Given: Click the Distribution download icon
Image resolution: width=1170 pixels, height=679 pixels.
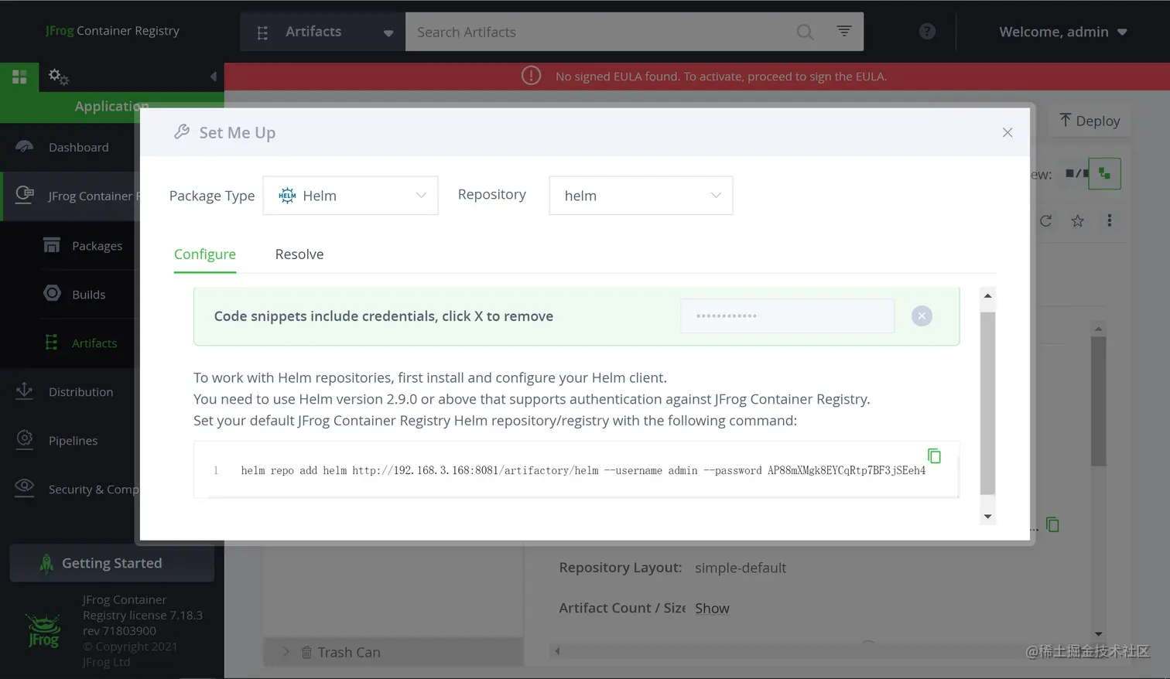Looking at the screenshot, I should click(x=25, y=391).
